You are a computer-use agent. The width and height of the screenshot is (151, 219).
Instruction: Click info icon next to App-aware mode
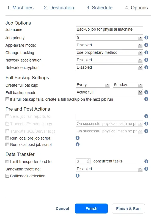point(146,45)
